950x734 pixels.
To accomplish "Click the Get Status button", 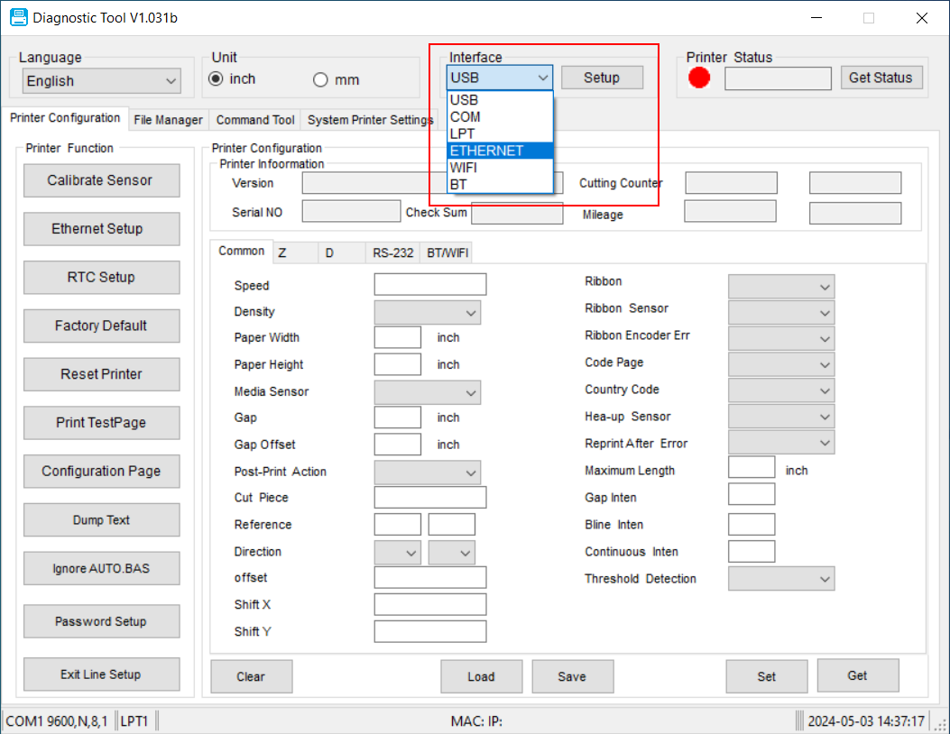I will [881, 78].
